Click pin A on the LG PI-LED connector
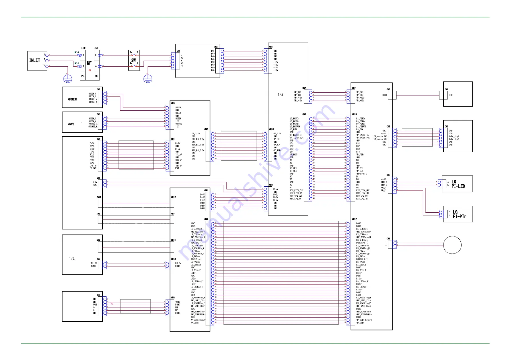This screenshot has width=511, height=361. click(x=440, y=182)
